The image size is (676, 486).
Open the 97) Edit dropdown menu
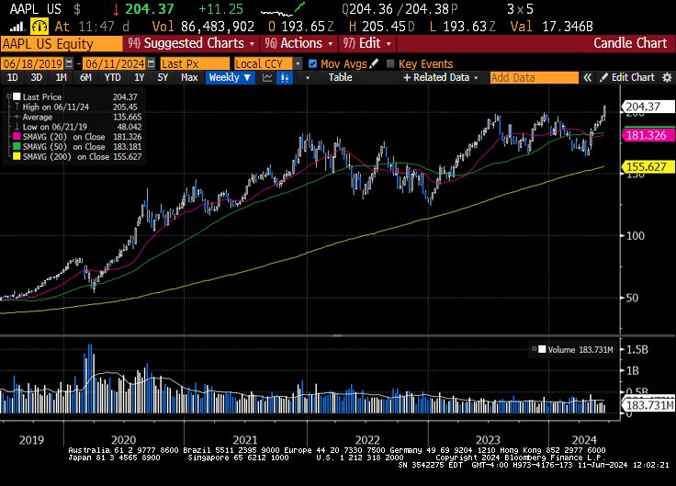[x=367, y=43]
